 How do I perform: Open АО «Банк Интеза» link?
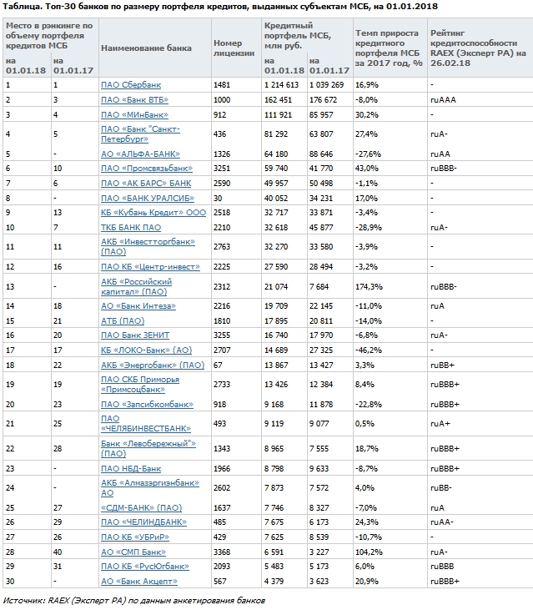click(137, 306)
